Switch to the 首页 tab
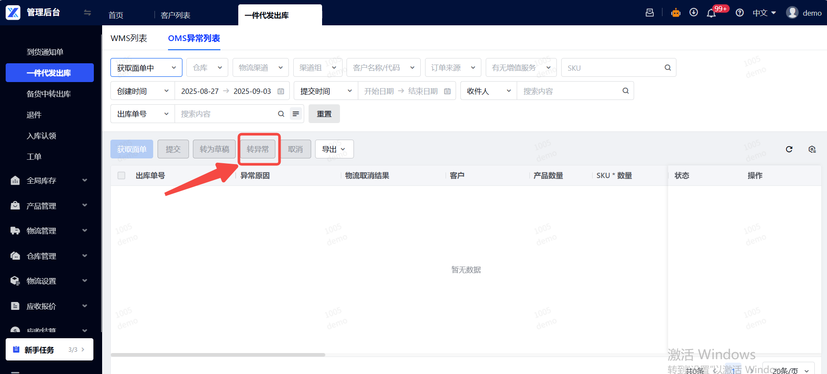This screenshot has height=374, width=827. click(116, 15)
